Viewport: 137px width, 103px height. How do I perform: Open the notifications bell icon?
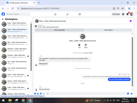click(x=127, y=14)
